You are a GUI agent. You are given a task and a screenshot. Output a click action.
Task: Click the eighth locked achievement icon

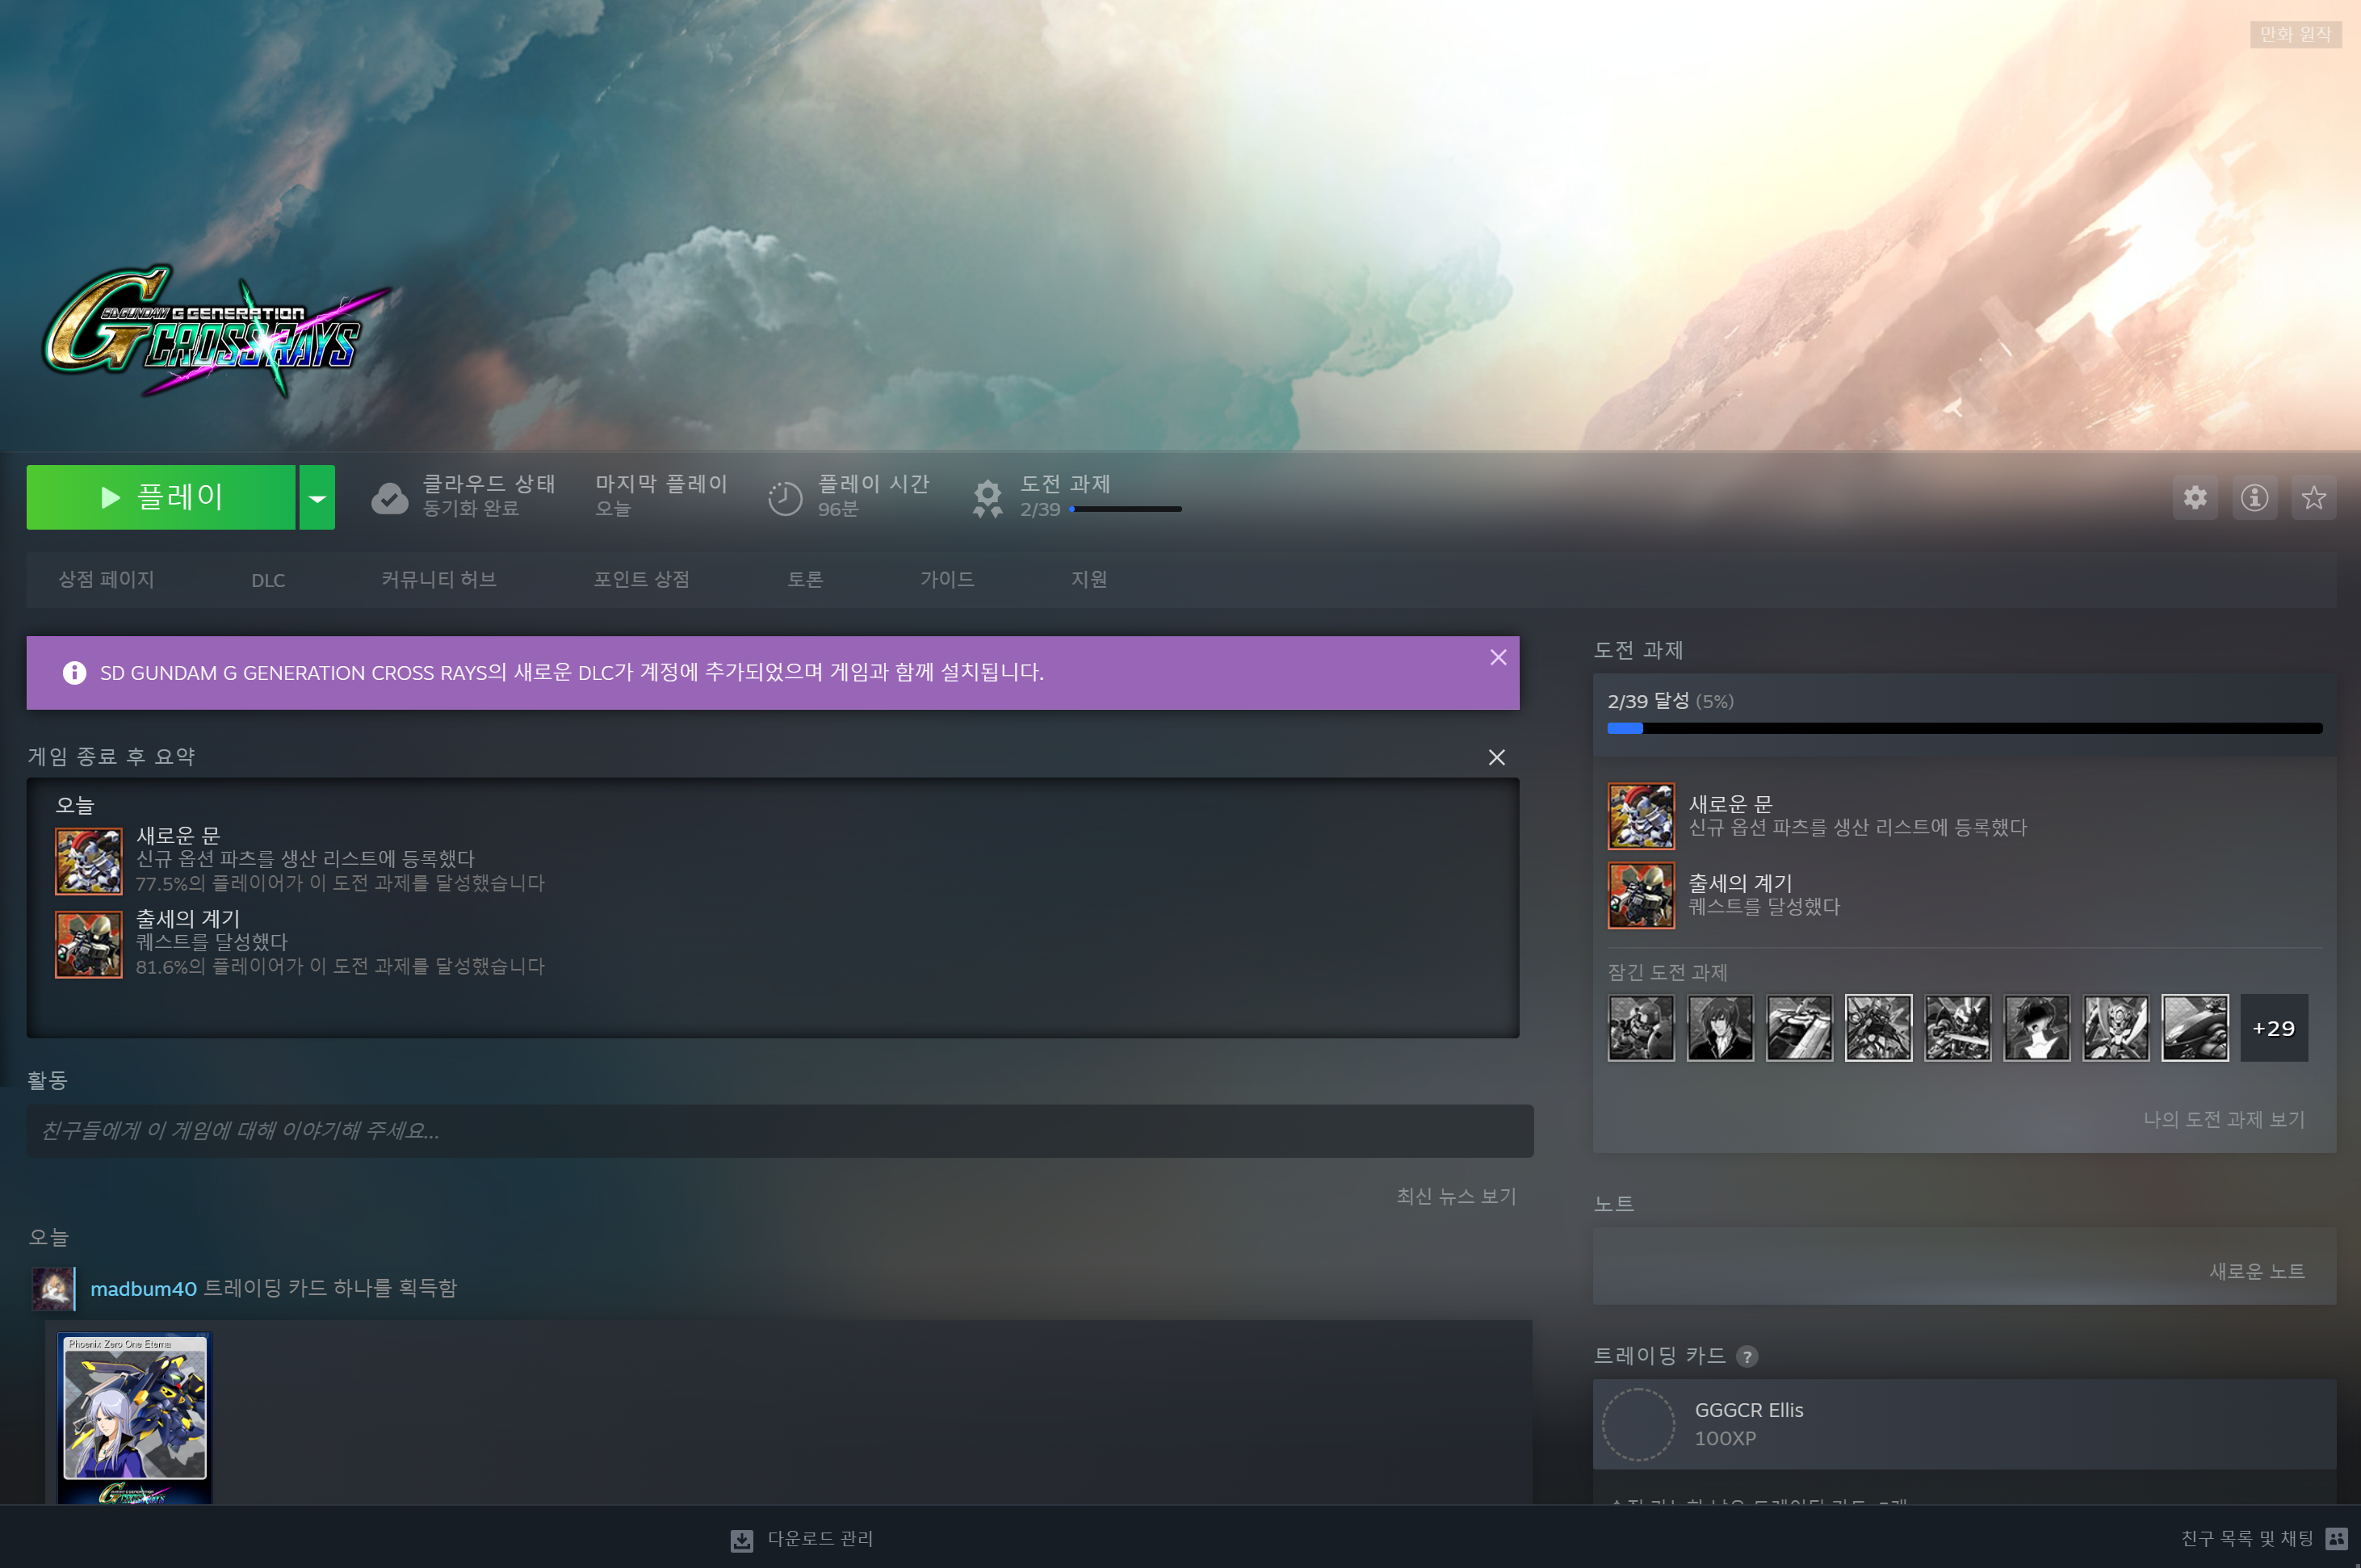[2195, 1027]
